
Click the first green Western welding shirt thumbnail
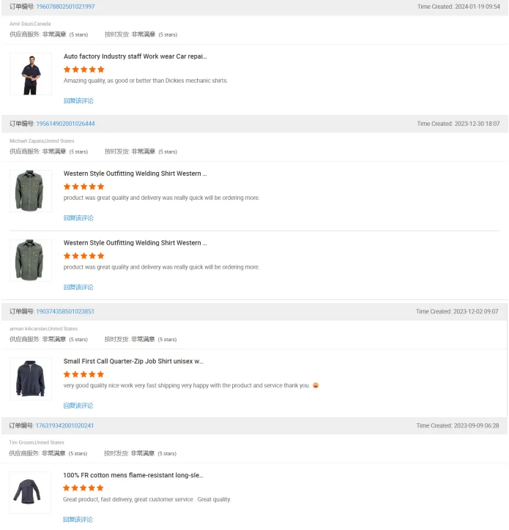pyautogui.click(x=31, y=191)
